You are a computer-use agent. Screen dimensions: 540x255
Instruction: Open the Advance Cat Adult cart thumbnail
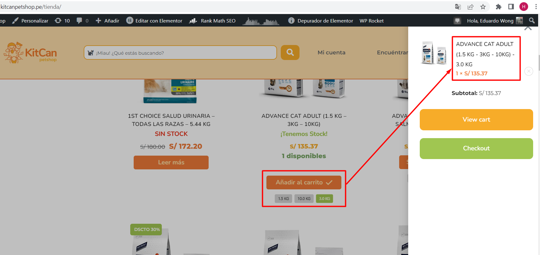point(434,53)
